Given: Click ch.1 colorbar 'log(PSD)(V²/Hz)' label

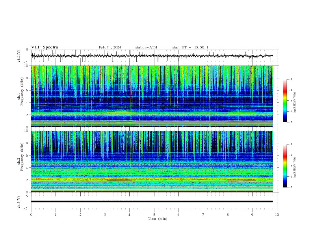Looking at the screenshot, I should [295, 103].
